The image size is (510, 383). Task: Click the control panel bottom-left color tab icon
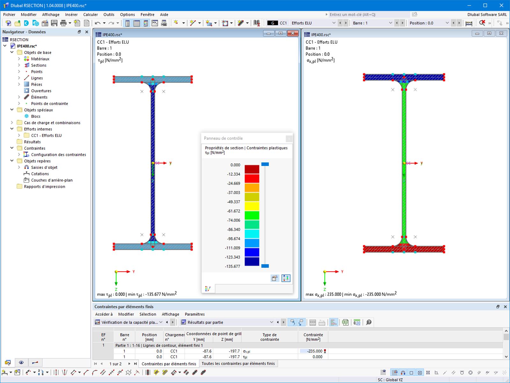coord(208,289)
